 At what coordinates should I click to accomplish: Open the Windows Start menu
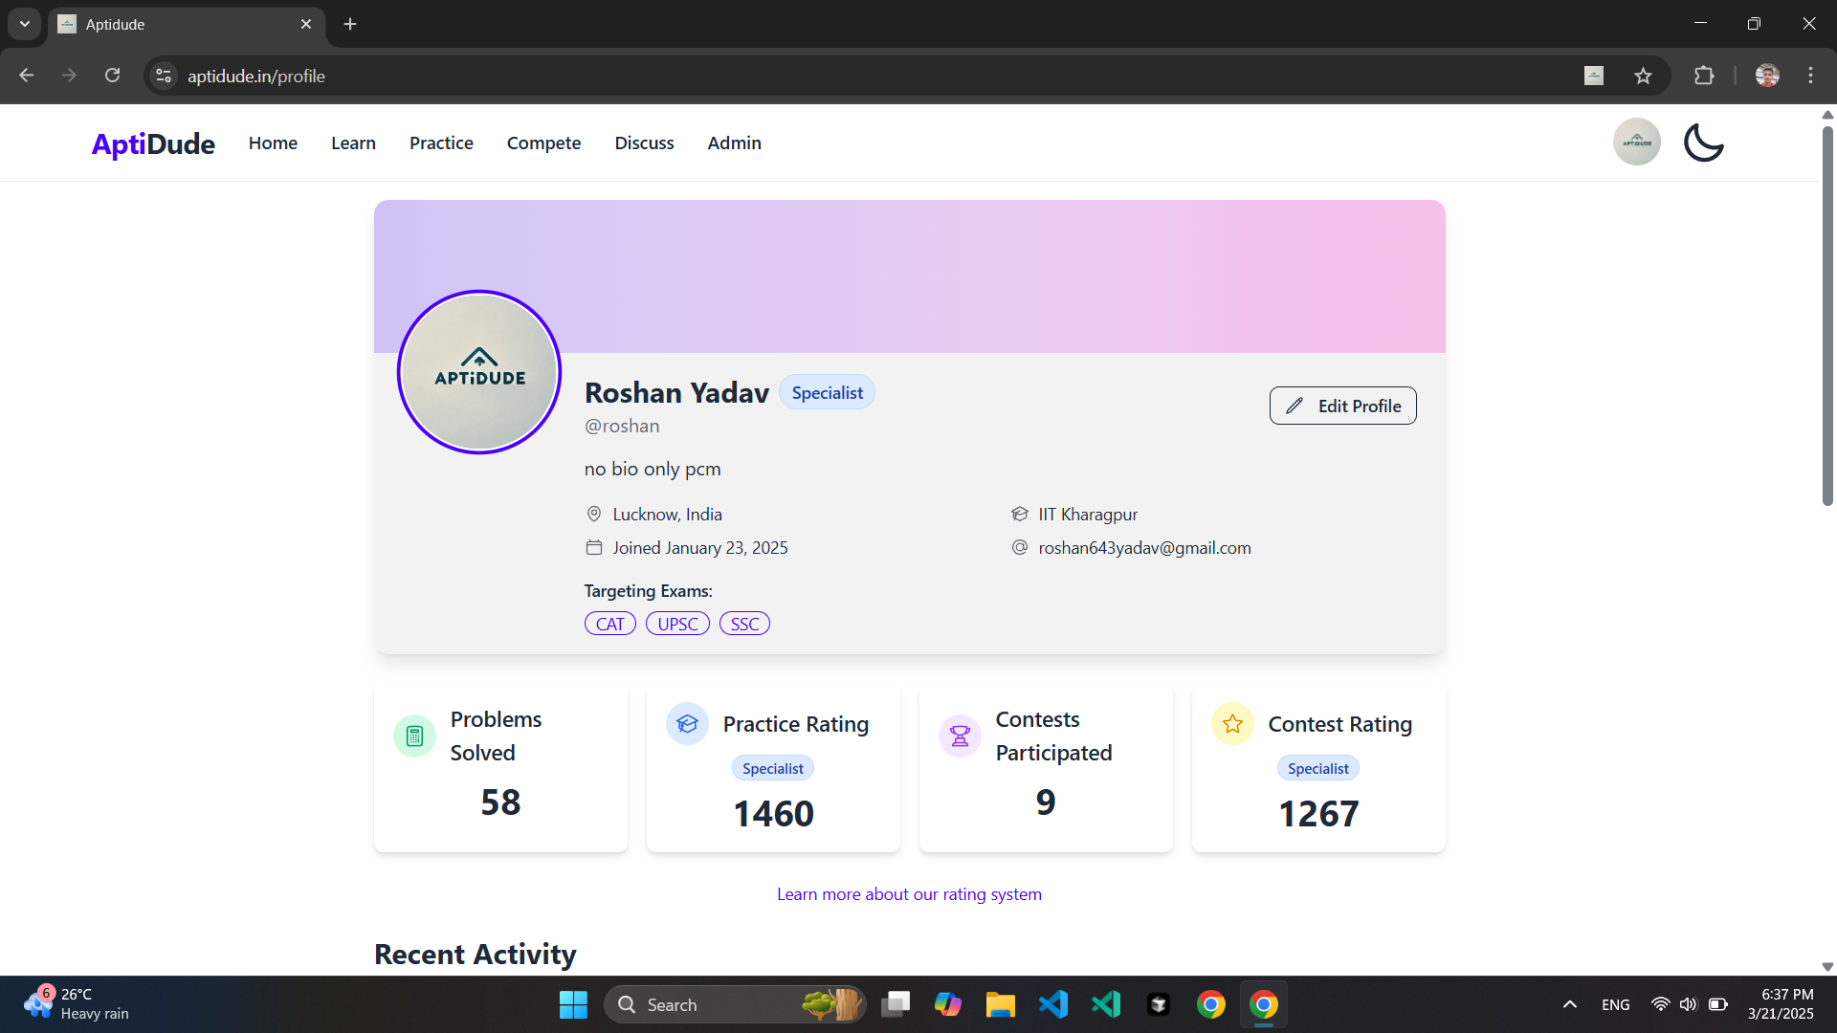click(573, 1004)
